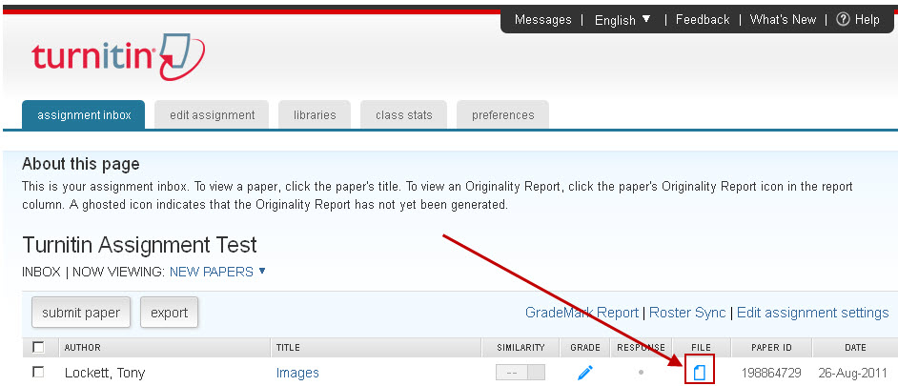Click the export button
The image size is (898, 386).
[x=169, y=313]
